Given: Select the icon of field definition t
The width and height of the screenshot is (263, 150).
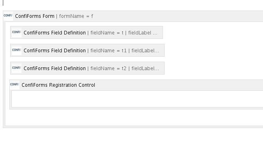Looking at the screenshot, I should [17, 32].
